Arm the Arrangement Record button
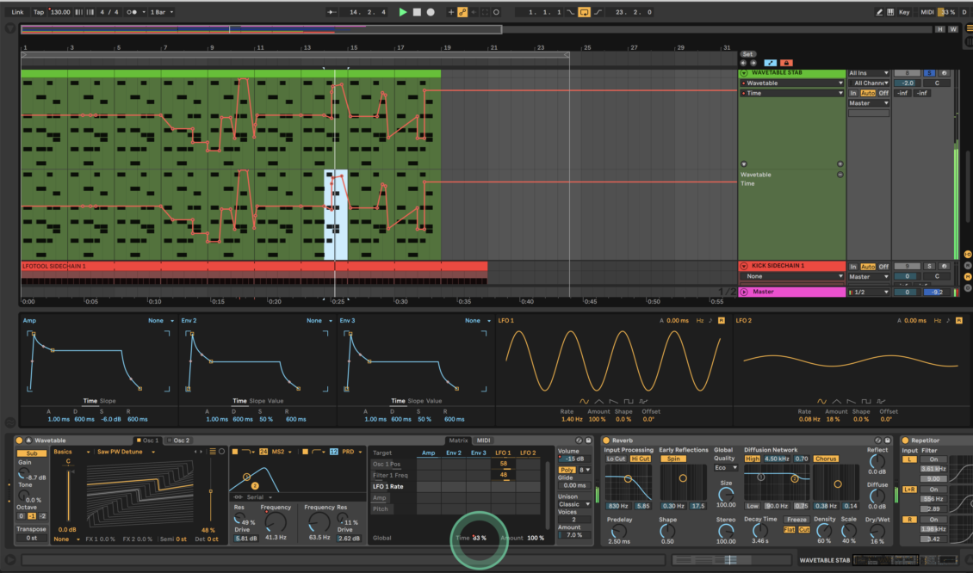This screenshot has height=573, width=973. (431, 12)
